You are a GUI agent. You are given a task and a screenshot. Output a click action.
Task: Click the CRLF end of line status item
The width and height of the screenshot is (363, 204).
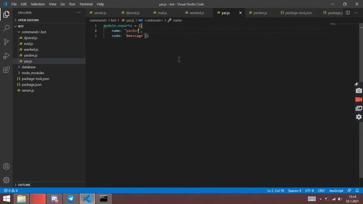(322, 190)
